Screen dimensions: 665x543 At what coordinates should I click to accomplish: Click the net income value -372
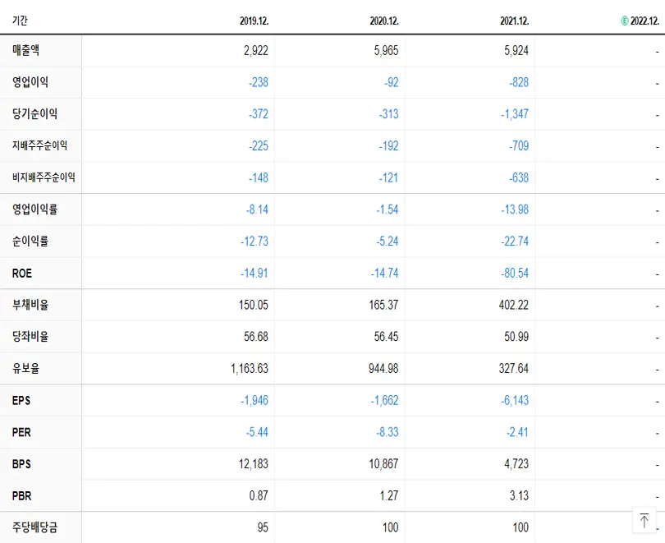click(259, 114)
